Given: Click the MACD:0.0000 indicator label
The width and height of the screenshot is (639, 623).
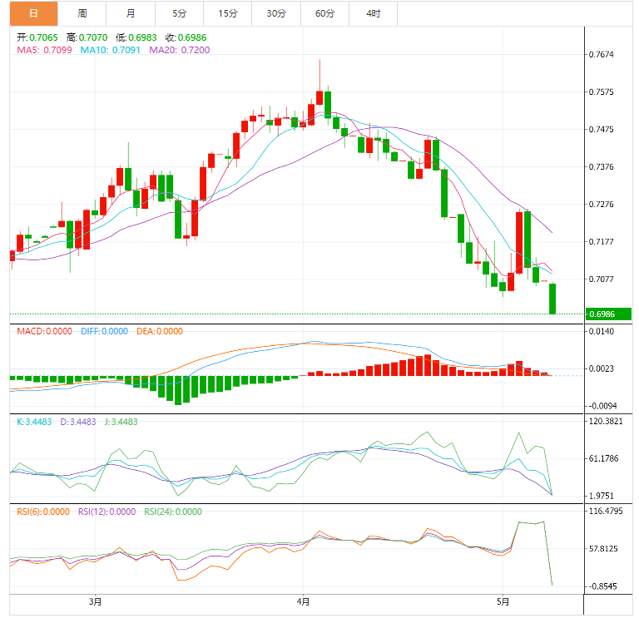Looking at the screenshot, I should pos(44,331).
